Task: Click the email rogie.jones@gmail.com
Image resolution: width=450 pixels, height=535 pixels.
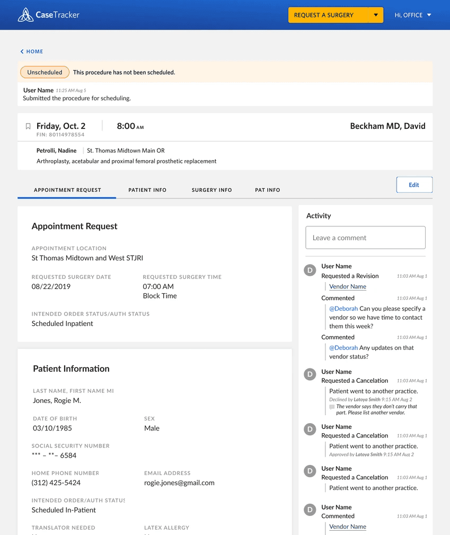Action: click(180, 483)
